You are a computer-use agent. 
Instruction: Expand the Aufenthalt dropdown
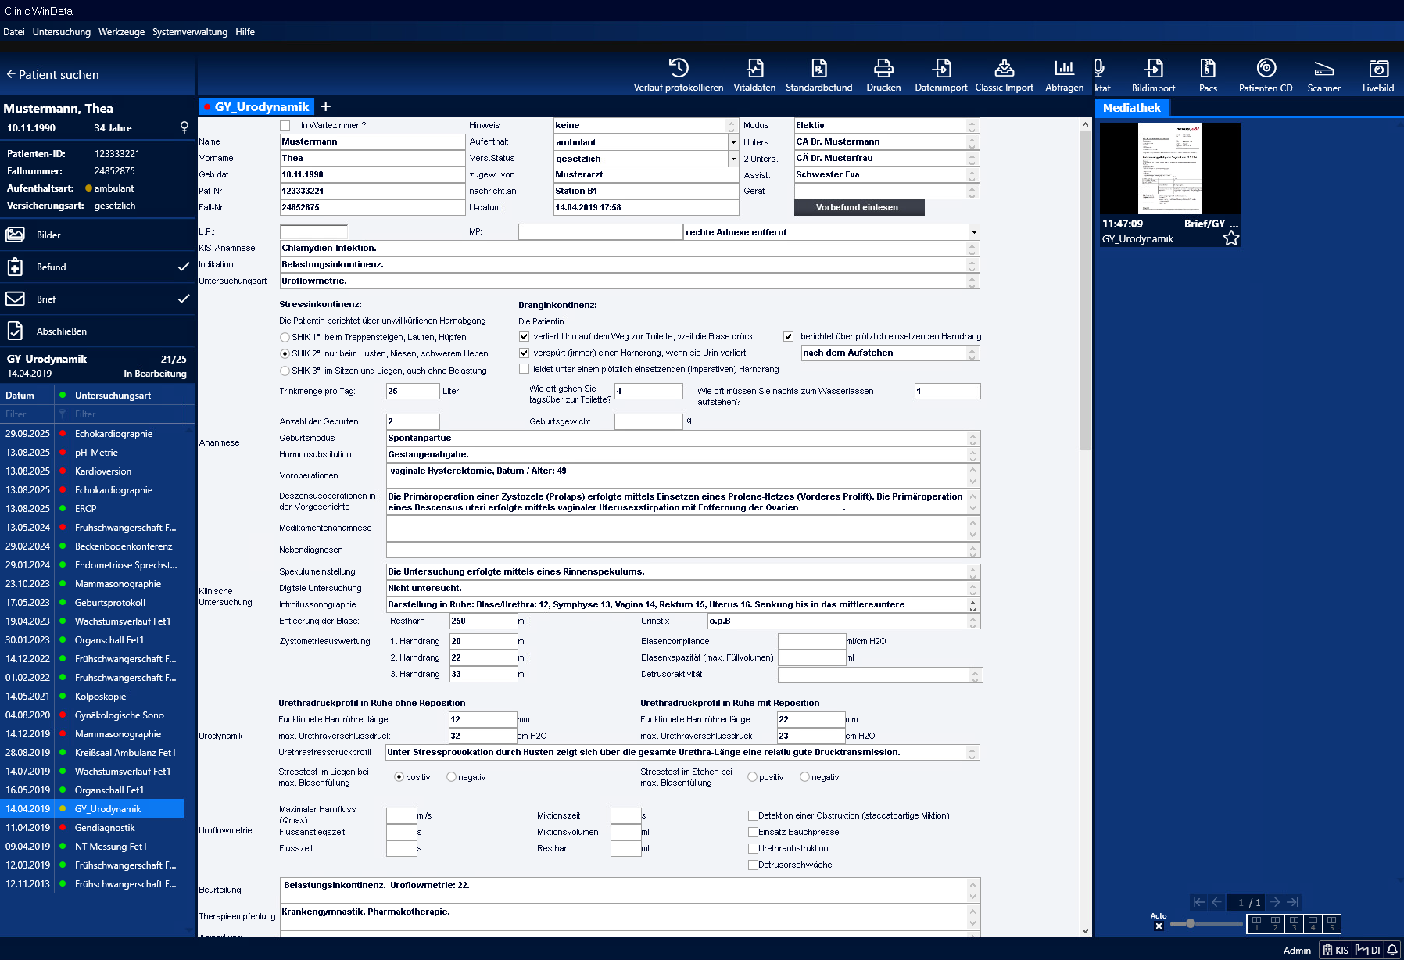click(x=733, y=142)
